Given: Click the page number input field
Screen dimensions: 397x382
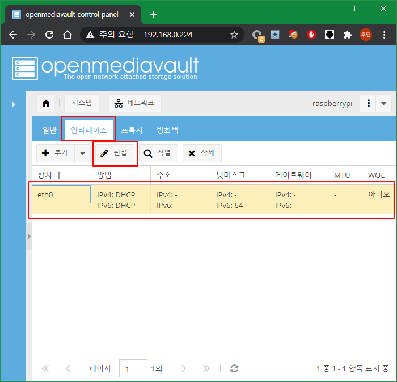Looking at the screenshot, I should (133, 368).
